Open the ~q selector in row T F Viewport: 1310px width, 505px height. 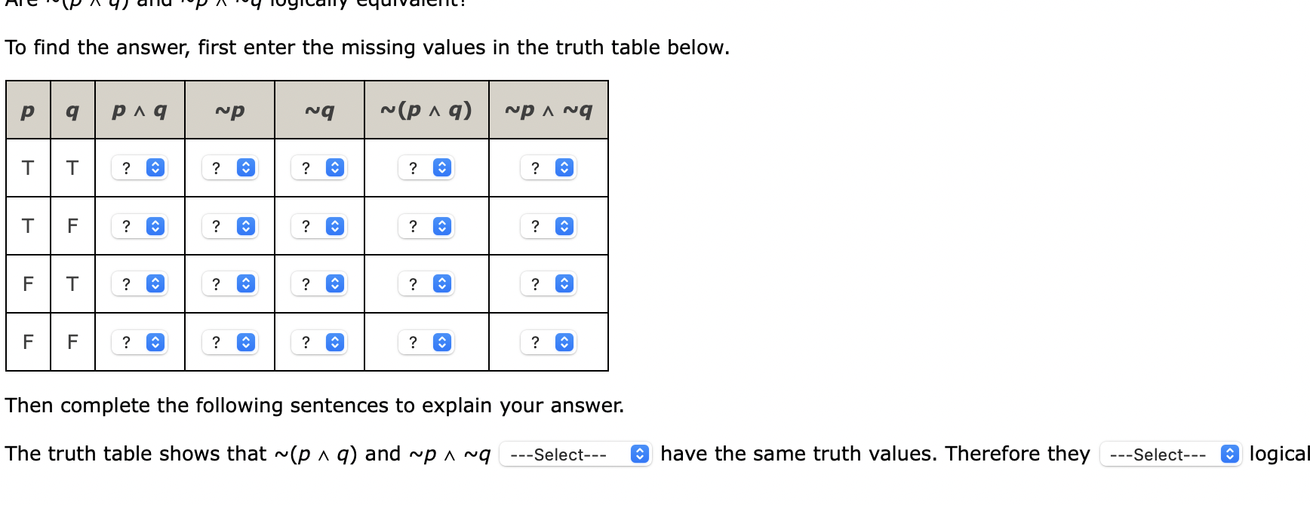[318, 225]
